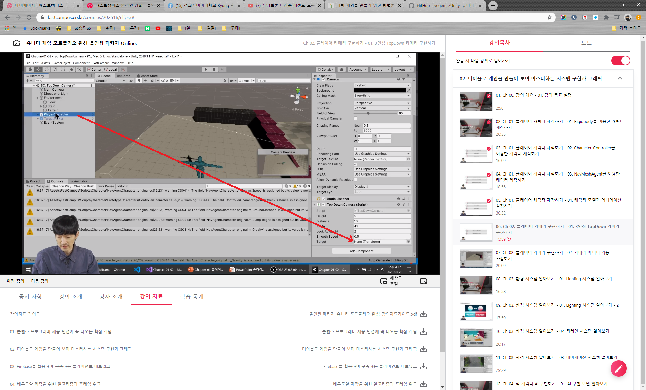
Task: Open the 학습 통계 tab
Action: point(191,297)
